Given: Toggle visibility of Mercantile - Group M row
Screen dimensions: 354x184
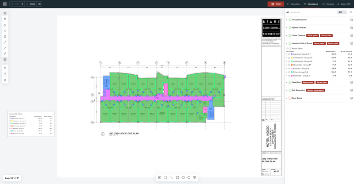Looking at the screenshot, I should (x=289, y=65).
